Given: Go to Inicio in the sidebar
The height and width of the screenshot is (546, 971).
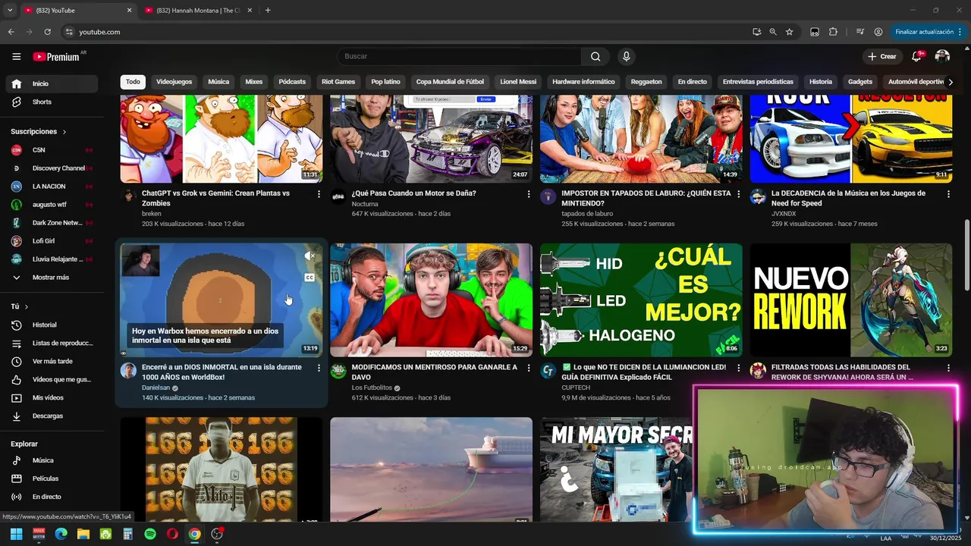Looking at the screenshot, I should (x=52, y=83).
